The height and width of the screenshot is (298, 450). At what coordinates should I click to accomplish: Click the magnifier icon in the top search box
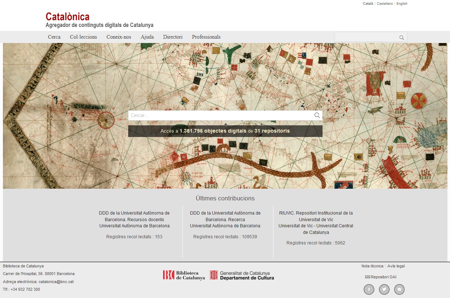point(402,37)
